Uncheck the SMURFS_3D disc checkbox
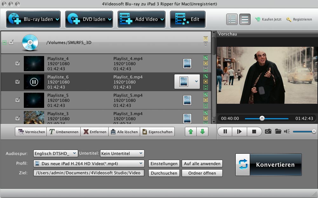This screenshot has height=198, width=318. [11, 42]
